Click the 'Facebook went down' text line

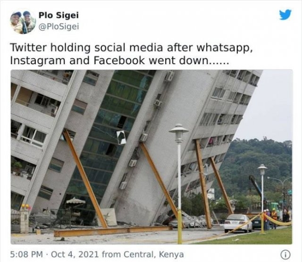point(119,60)
